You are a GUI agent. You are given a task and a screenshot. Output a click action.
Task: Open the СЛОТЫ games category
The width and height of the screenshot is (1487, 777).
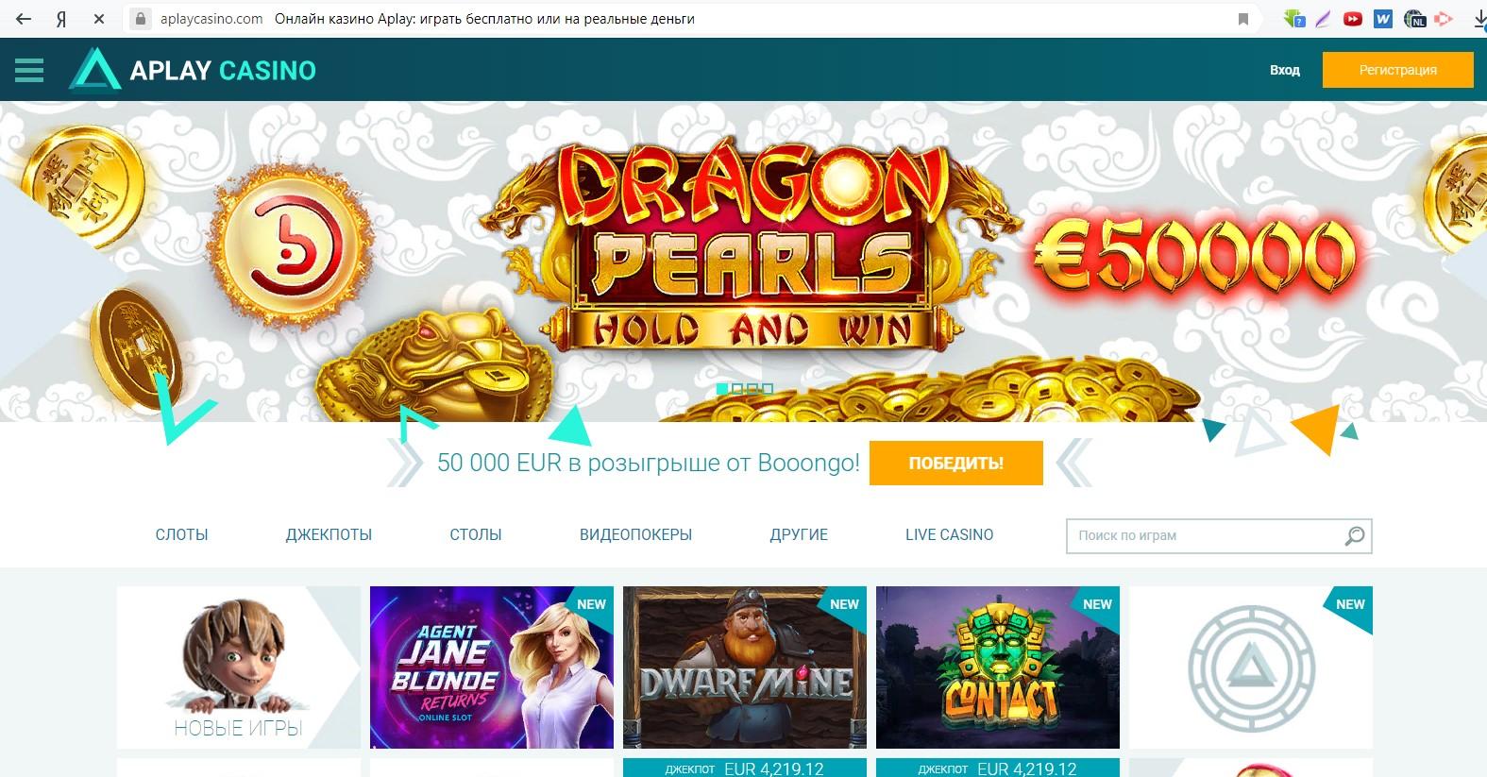click(x=181, y=534)
